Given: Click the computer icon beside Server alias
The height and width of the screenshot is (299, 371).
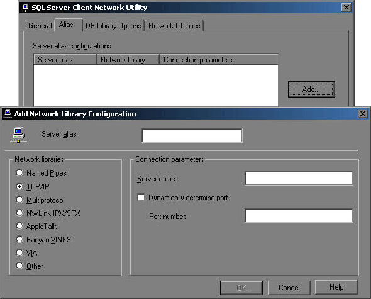Looking at the screenshot, I should pyautogui.click(x=18, y=135).
